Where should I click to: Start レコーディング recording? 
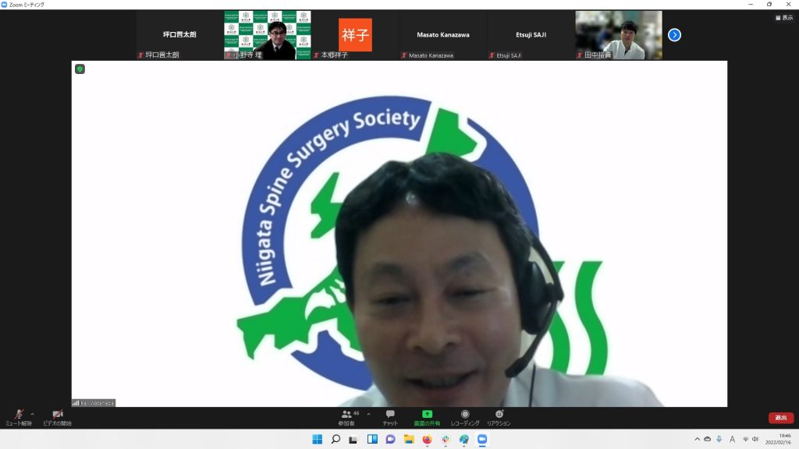(x=465, y=418)
